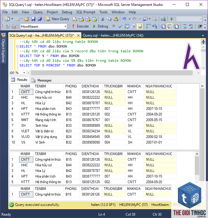This screenshot has width=208, height=218.
Task: Click the Execute button
Action: click(x=80, y=26)
